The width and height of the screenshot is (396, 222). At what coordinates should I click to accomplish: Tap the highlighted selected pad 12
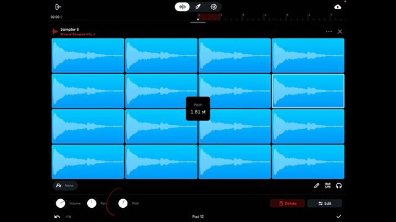[308, 91]
